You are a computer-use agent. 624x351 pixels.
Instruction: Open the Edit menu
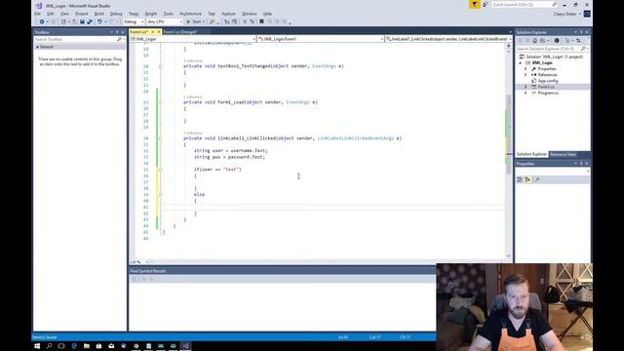pyautogui.click(x=51, y=14)
